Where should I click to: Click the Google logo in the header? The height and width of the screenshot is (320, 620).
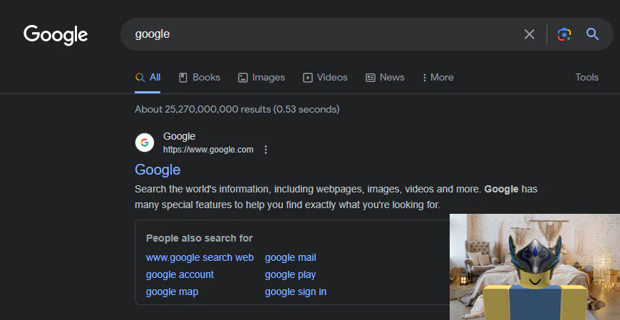(x=56, y=34)
